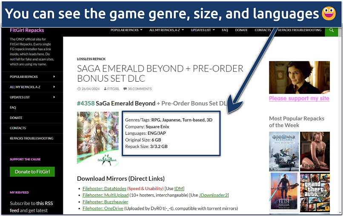Click 'Most Popular Repacks of the Week' heading
This screenshot has width=343, height=216.
pyautogui.click(x=297, y=122)
